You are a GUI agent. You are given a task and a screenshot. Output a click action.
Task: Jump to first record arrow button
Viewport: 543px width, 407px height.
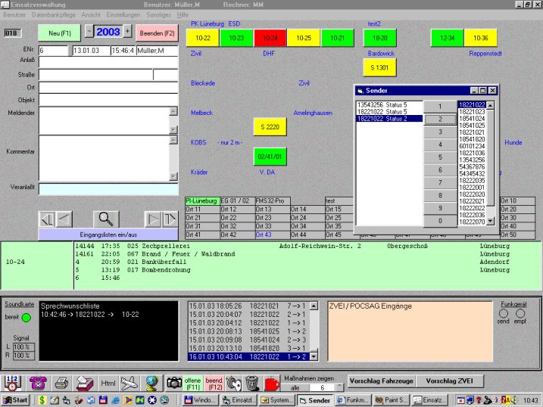click(46, 219)
